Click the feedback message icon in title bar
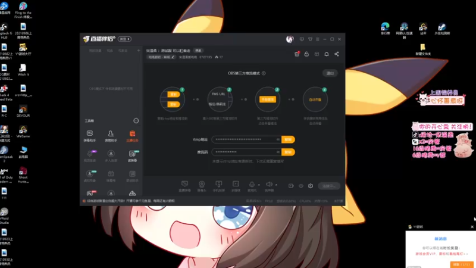476x268 pixels. point(302,39)
